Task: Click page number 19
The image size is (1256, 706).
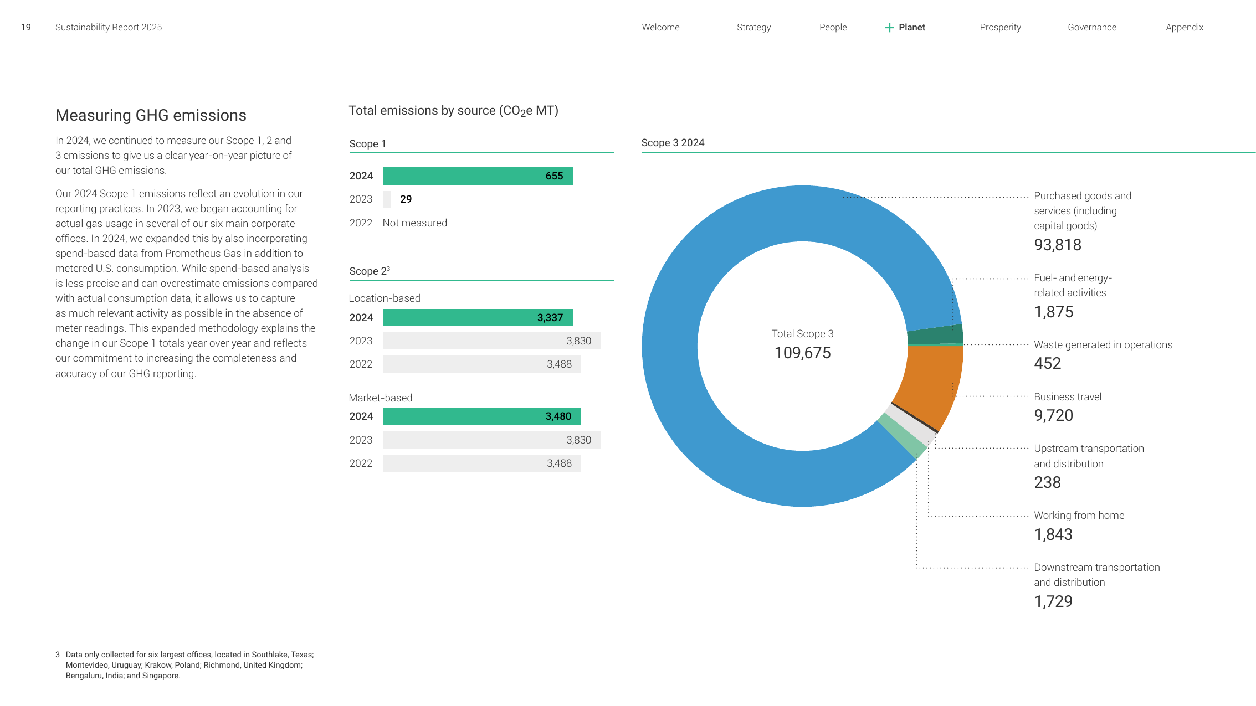Action: [26, 28]
